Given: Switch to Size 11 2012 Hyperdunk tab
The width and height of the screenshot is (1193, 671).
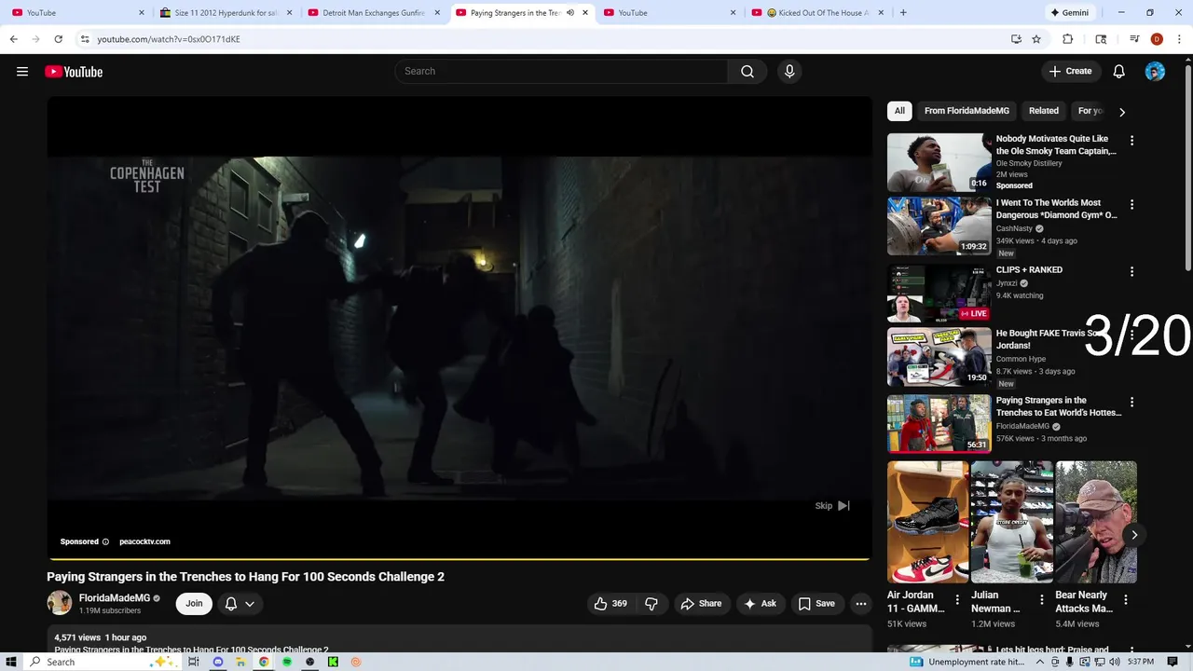Looking at the screenshot, I should [x=226, y=13].
